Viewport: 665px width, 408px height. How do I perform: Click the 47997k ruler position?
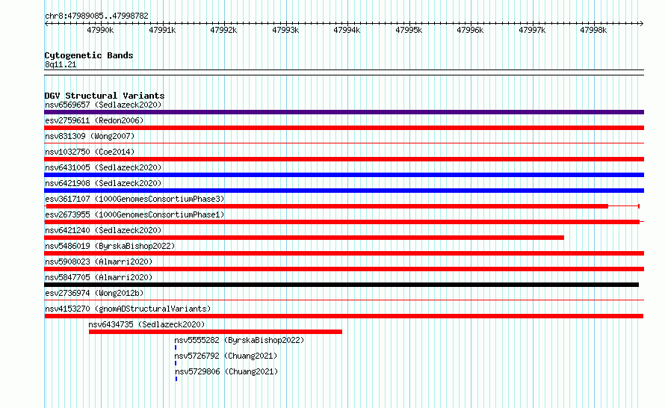click(x=532, y=30)
